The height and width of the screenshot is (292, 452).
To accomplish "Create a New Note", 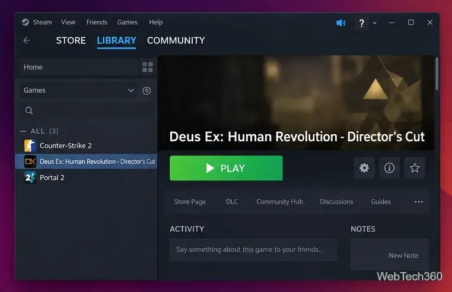I will click(x=403, y=255).
